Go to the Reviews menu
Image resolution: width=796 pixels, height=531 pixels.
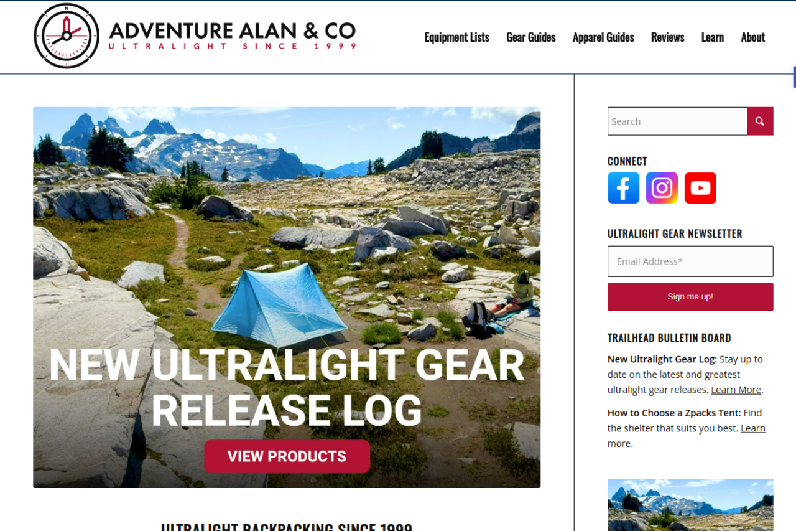click(668, 37)
